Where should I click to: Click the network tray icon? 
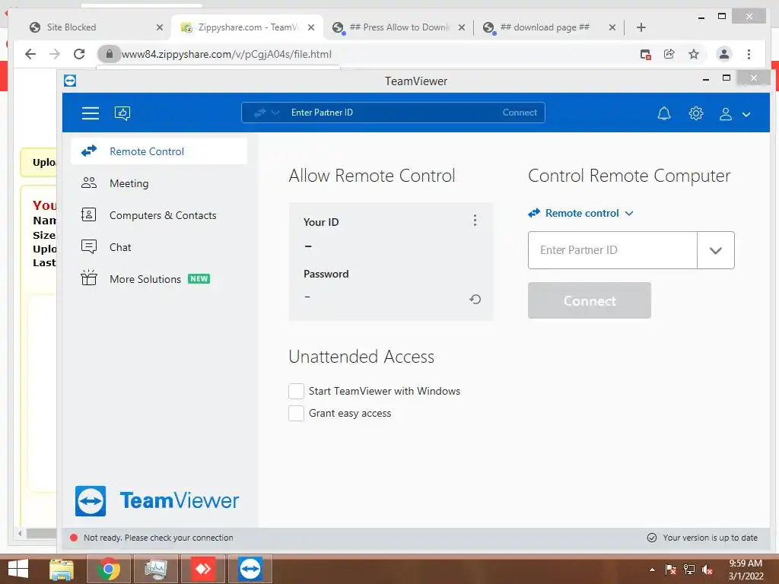tap(689, 570)
